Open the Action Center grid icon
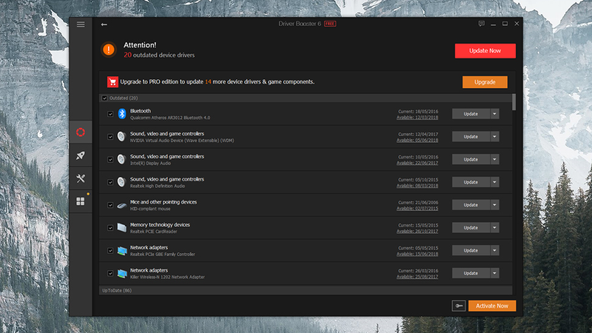This screenshot has height=333, width=592. (x=81, y=201)
